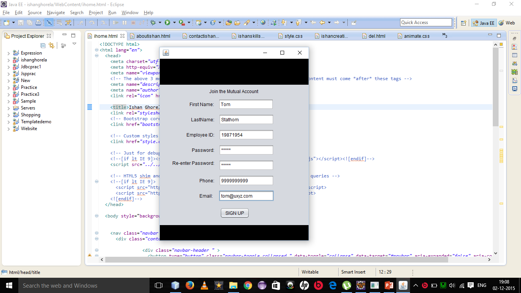Screen dimensions: 521x293
Task: Click the SIGN UP button
Action: coord(235,213)
